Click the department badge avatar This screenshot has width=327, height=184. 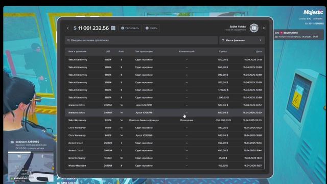[x=254, y=28]
